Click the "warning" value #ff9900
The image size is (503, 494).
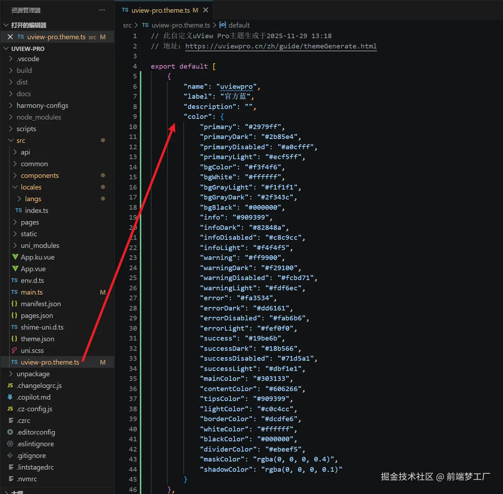pyautogui.click(x=263, y=257)
